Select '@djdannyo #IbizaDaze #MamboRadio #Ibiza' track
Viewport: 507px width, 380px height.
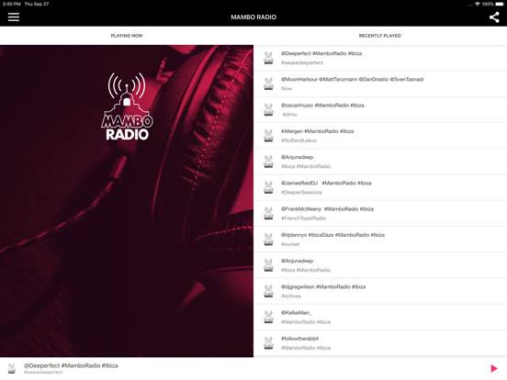click(332, 235)
